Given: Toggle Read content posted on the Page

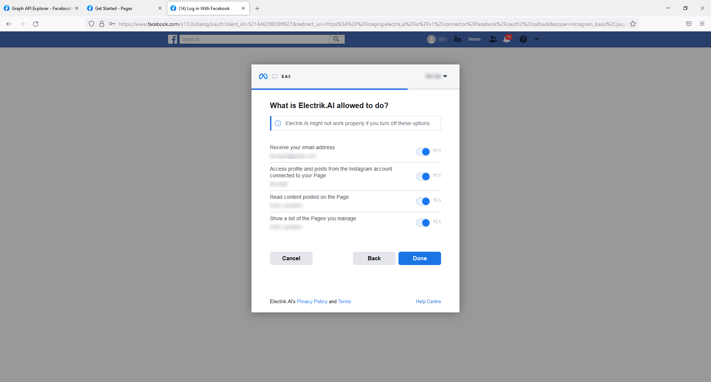Looking at the screenshot, I should (x=423, y=201).
